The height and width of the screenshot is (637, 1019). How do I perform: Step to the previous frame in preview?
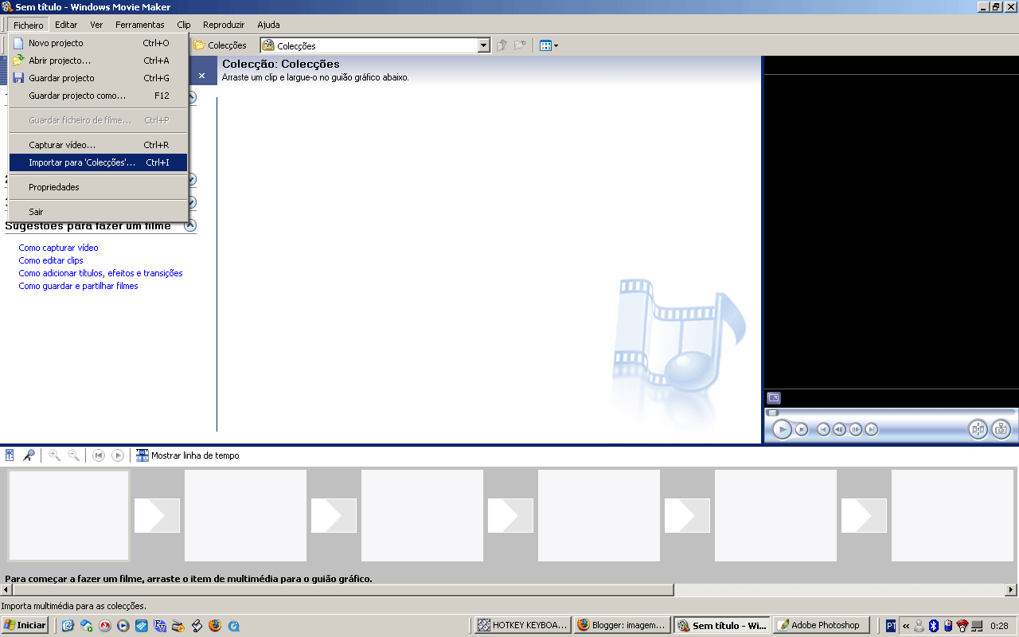pyautogui.click(x=840, y=430)
